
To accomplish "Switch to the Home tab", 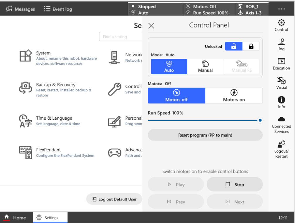I will 16,218.
